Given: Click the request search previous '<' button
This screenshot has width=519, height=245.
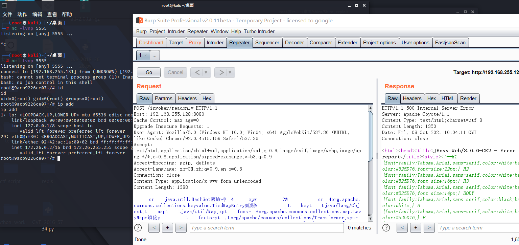Looking at the screenshot, I should [x=154, y=228].
